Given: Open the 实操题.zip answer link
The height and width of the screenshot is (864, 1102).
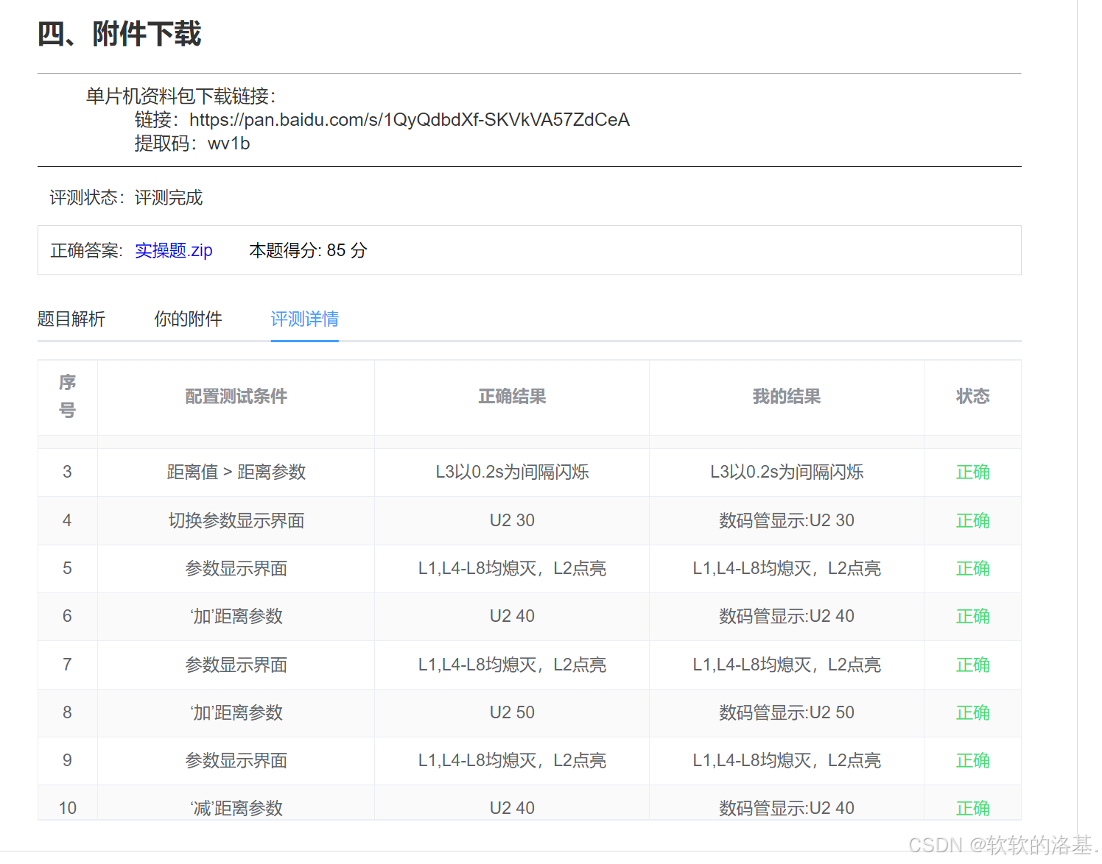Looking at the screenshot, I should [x=174, y=250].
